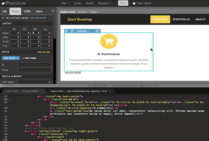Open the Pull Md selector

click(x=36, y=46)
